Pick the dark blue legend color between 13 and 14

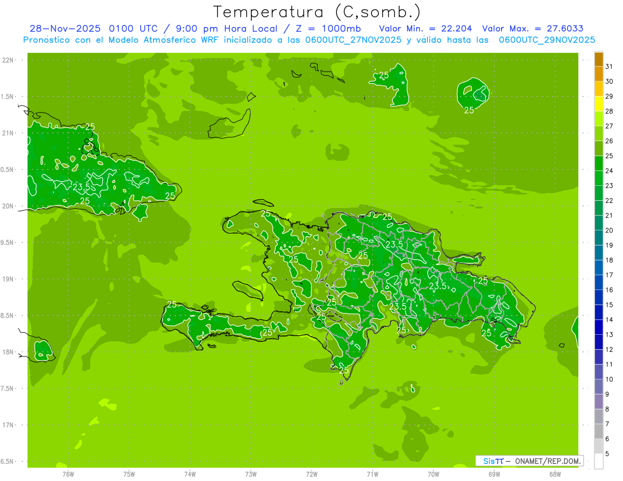[599, 327]
